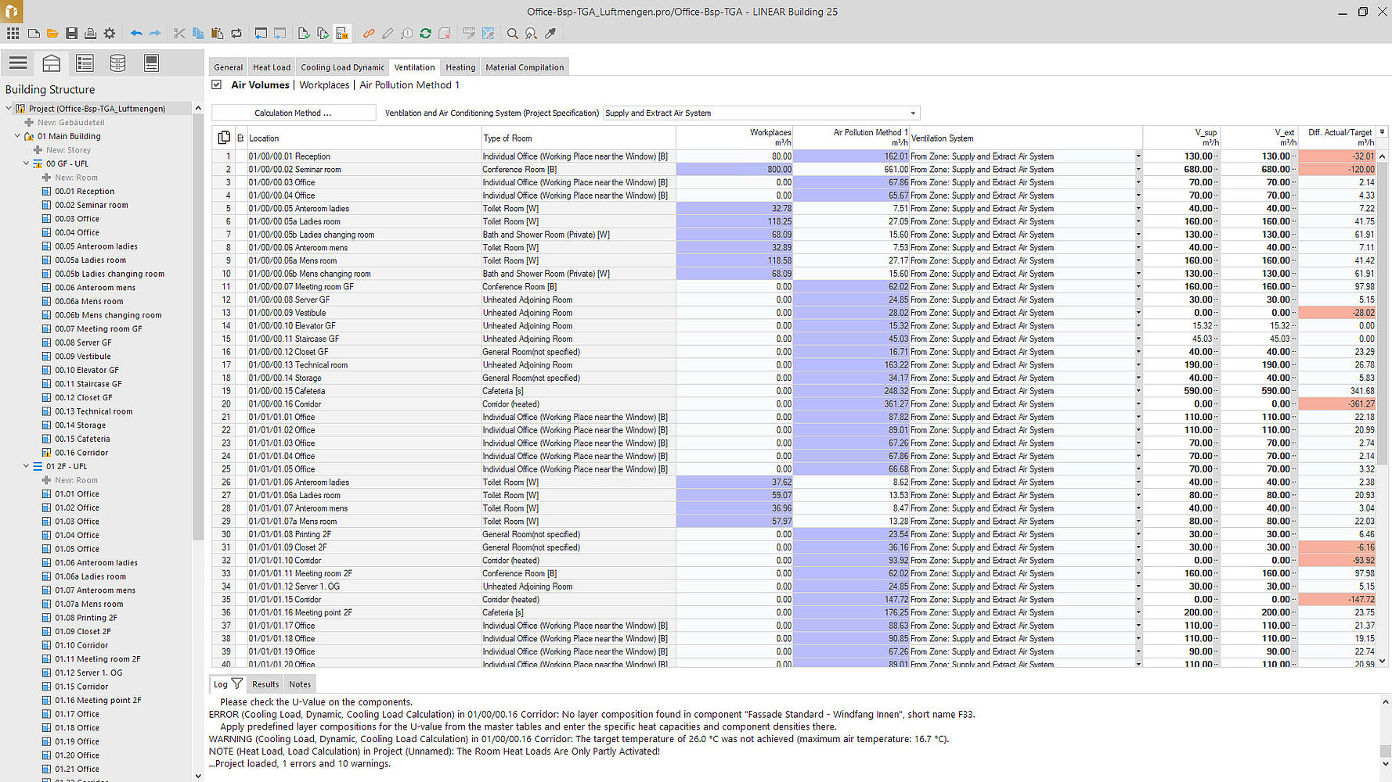Click Type of Room column header

579,138
